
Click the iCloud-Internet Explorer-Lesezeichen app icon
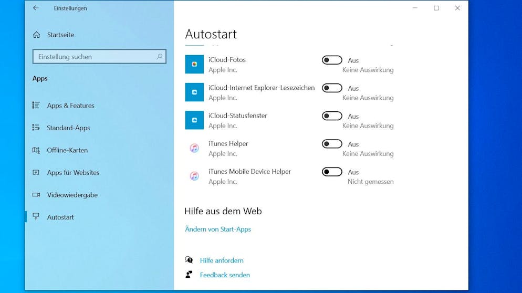pyautogui.click(x=194, y=92)
